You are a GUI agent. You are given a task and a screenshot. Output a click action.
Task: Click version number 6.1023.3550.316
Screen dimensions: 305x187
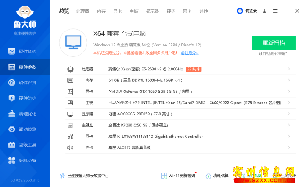(x=25, y=180)
